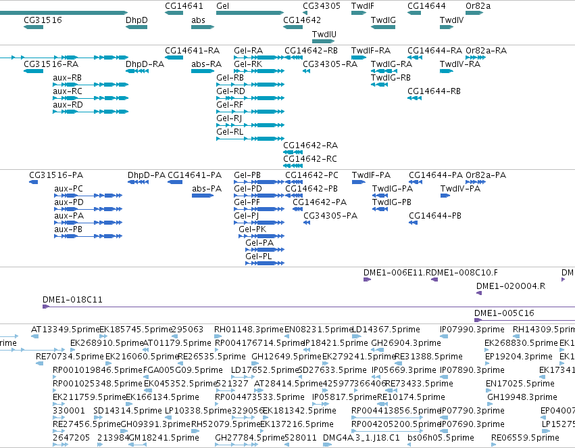The width and height of the screenshot is (575, 448).
Task: Open the TwdlV-PA protein feature
Action: tap(445, 196)
